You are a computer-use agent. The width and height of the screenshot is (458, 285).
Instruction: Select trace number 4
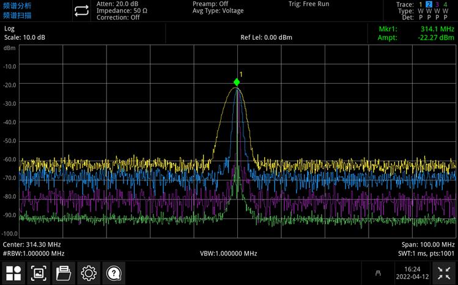(445, 4)
